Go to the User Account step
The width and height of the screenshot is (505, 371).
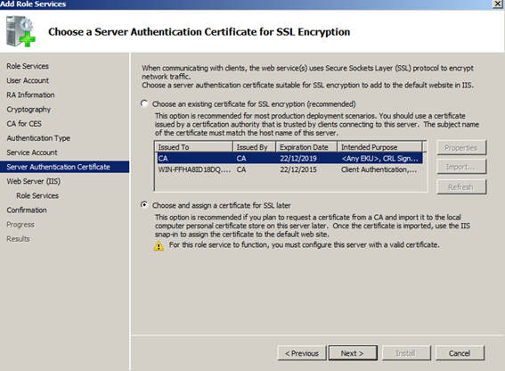[x=28, y=80]
